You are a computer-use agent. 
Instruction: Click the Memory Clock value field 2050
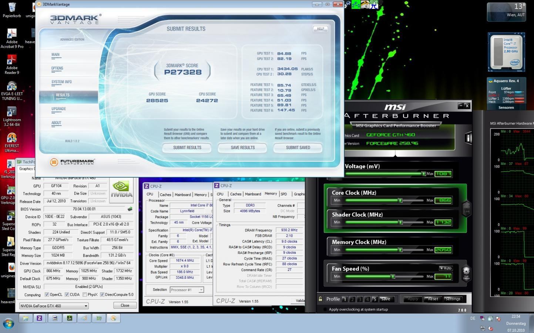pos(443,250)
